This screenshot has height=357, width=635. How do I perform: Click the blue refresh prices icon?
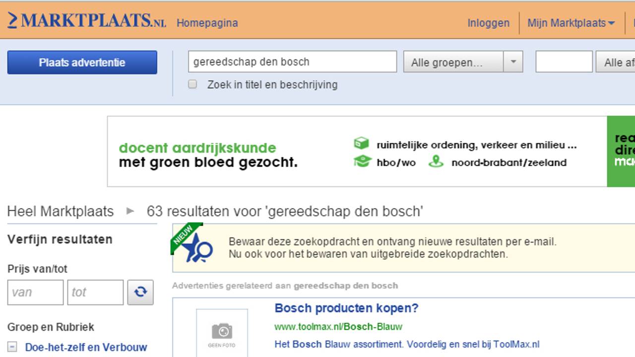140,292
